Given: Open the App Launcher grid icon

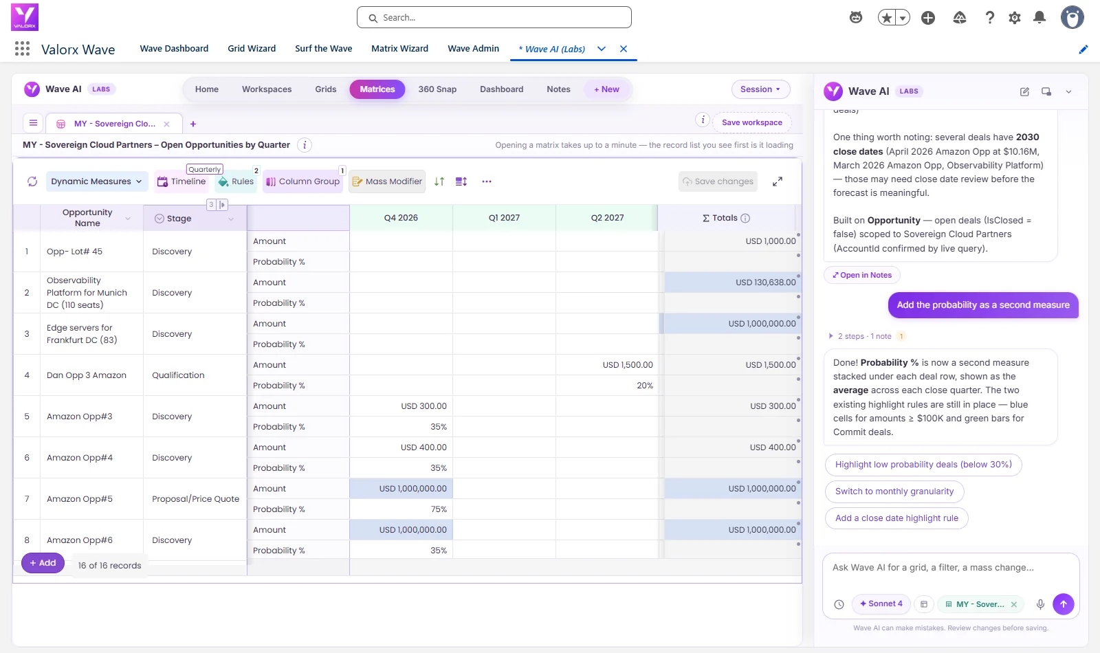Looking at the screenshot, I should [x=22, y=48].
